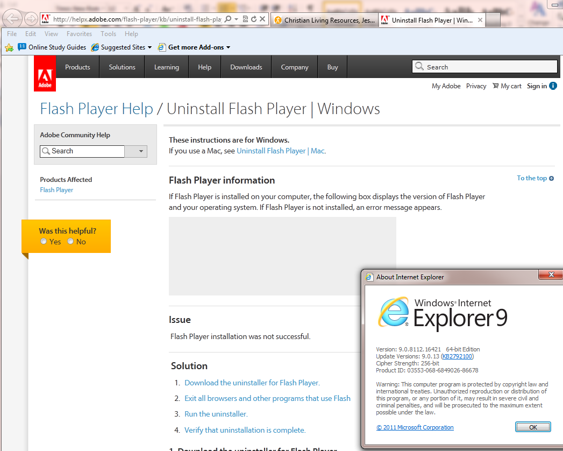Open the Help item in Adobe navigation
Viewport: 563px width, 451px height.
[x=205, y=67]
